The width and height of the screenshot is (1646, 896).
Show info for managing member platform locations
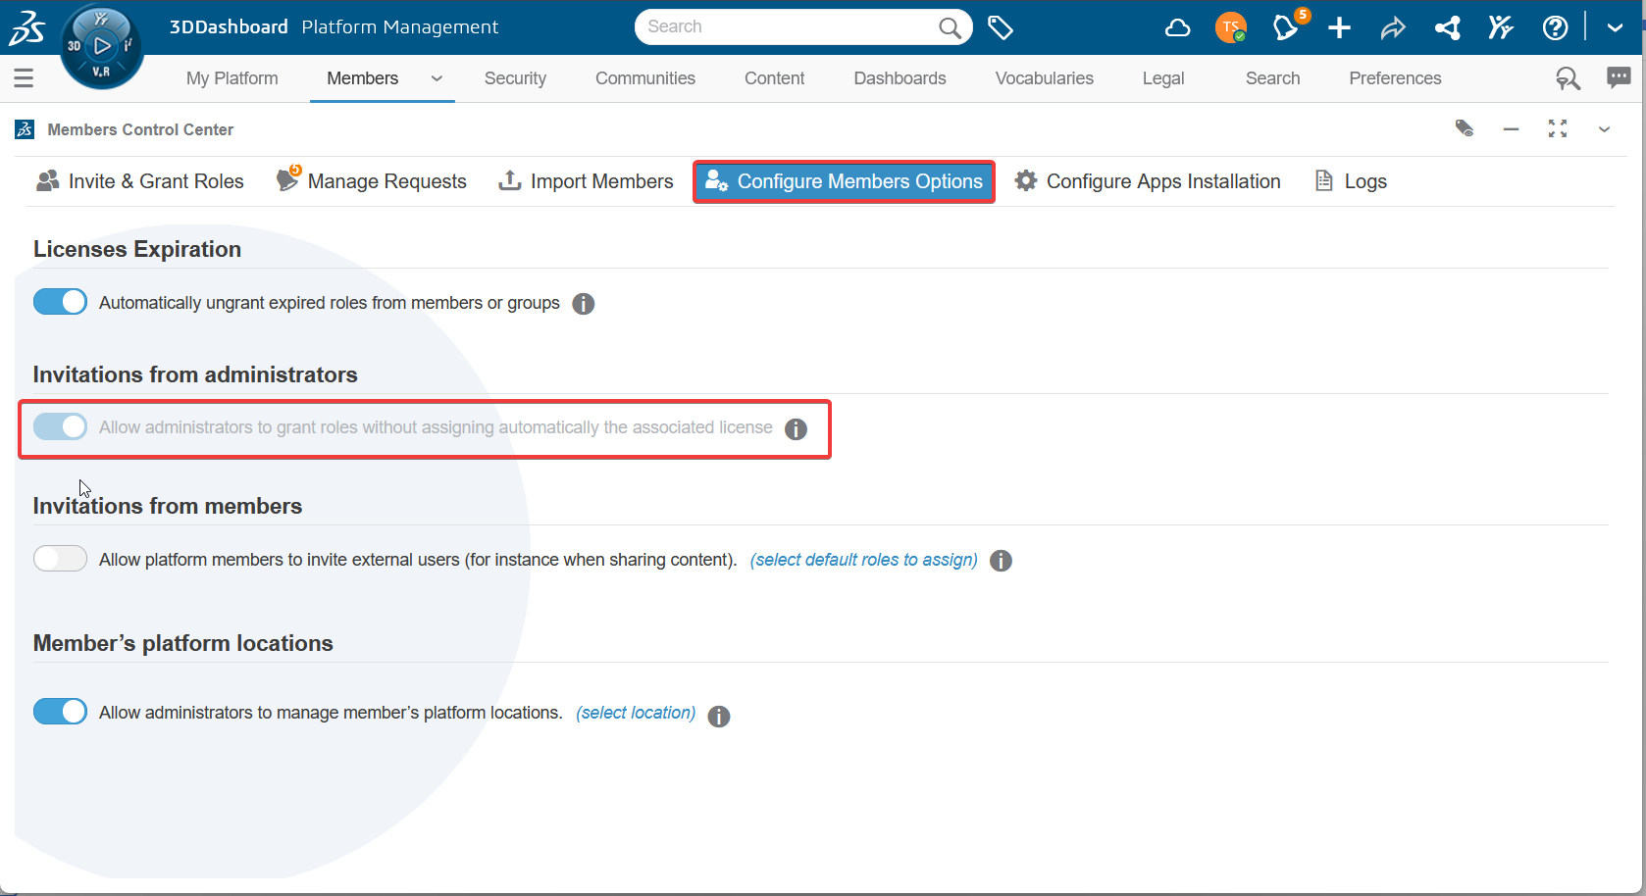pyautogui.click(x=719, y=717)
